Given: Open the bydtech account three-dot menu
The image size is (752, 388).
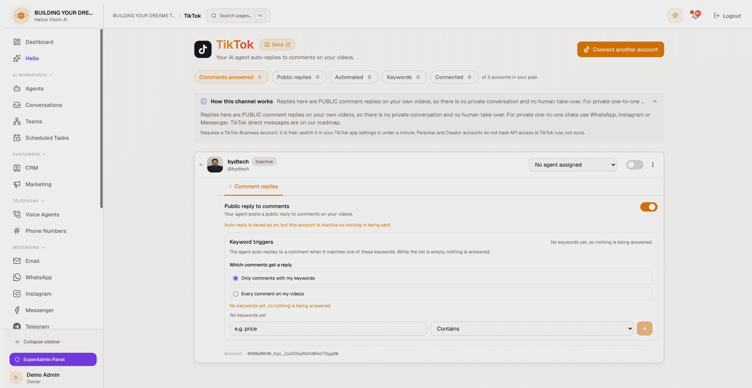Looking at the screenshot, I should tap(653, 165).
